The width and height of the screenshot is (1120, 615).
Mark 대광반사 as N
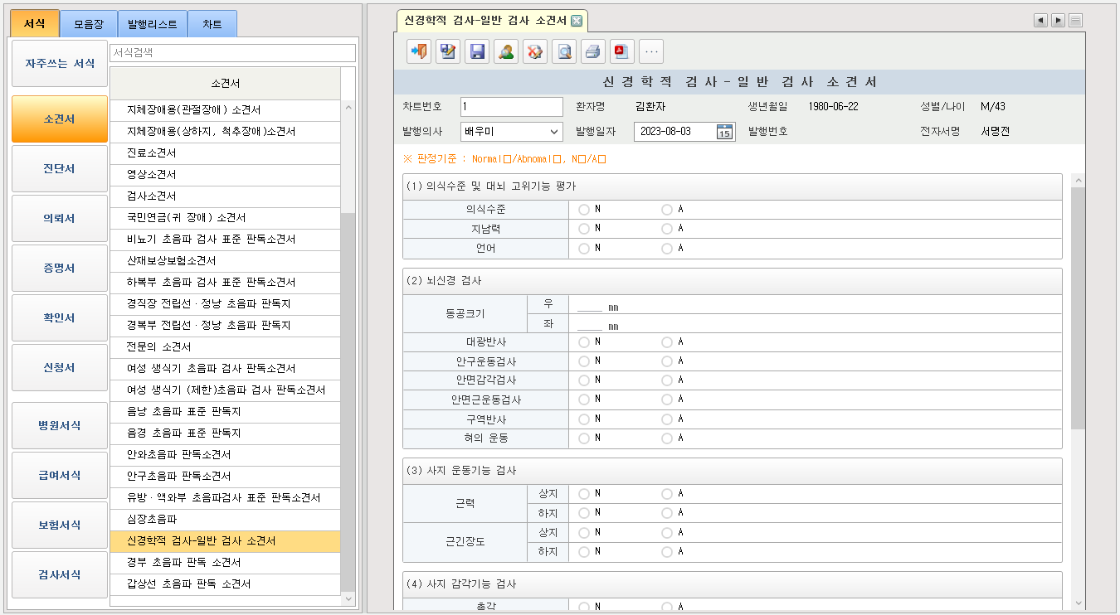584,342
